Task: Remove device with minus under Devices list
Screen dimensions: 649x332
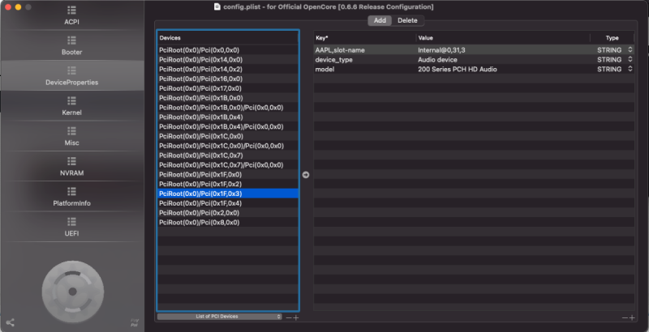Action: click(289, 317)
